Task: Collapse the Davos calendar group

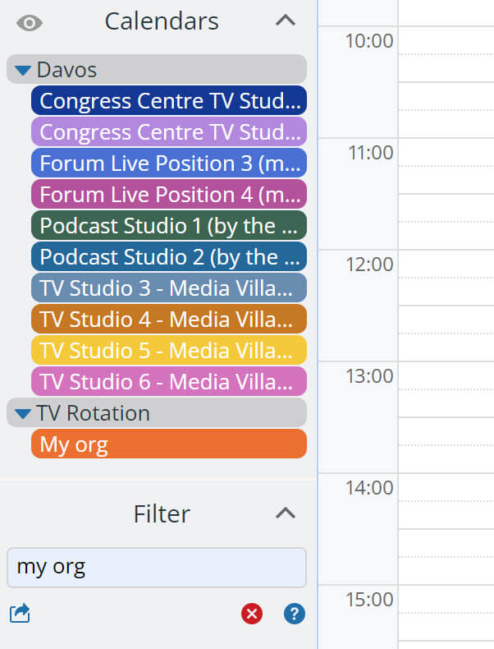Action: (x=23, y=71)
